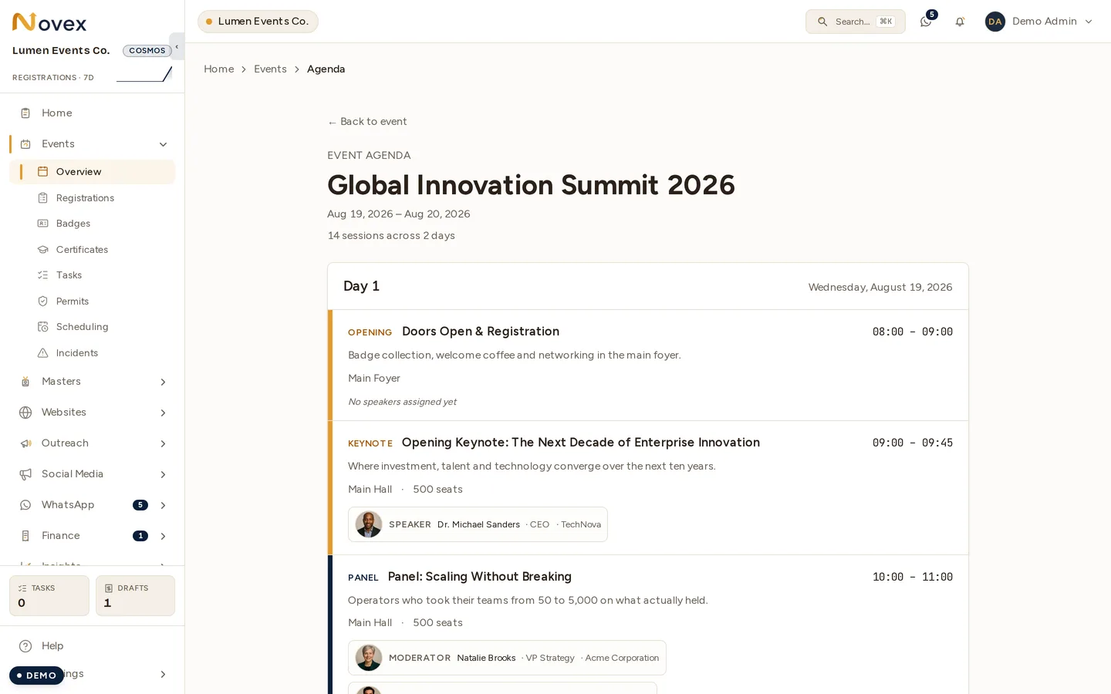Open the Permits menu item
This screenshot has height=694, width=1111.
point(93,302)
